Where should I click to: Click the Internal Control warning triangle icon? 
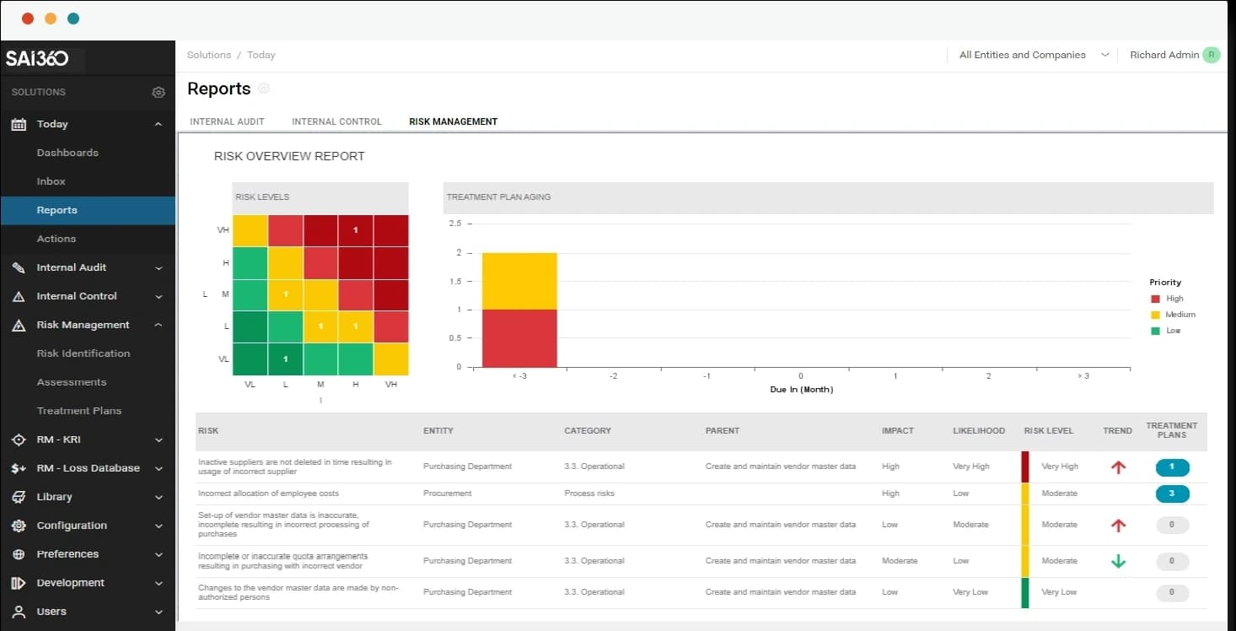pyautogui.click(x=19, y=296)
